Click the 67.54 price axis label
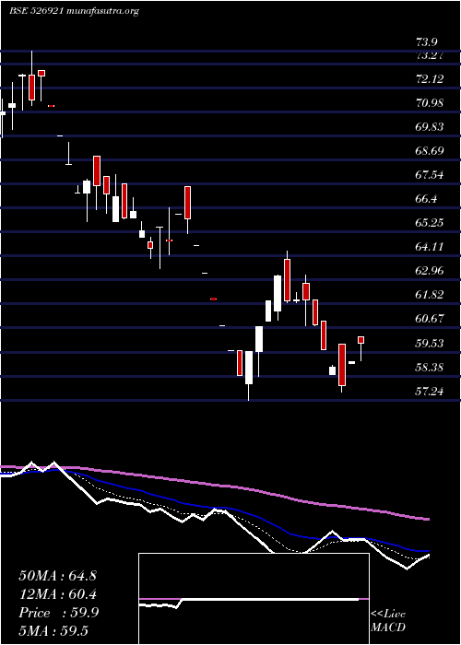Screen dimensions: 461x645 (430, 175)
